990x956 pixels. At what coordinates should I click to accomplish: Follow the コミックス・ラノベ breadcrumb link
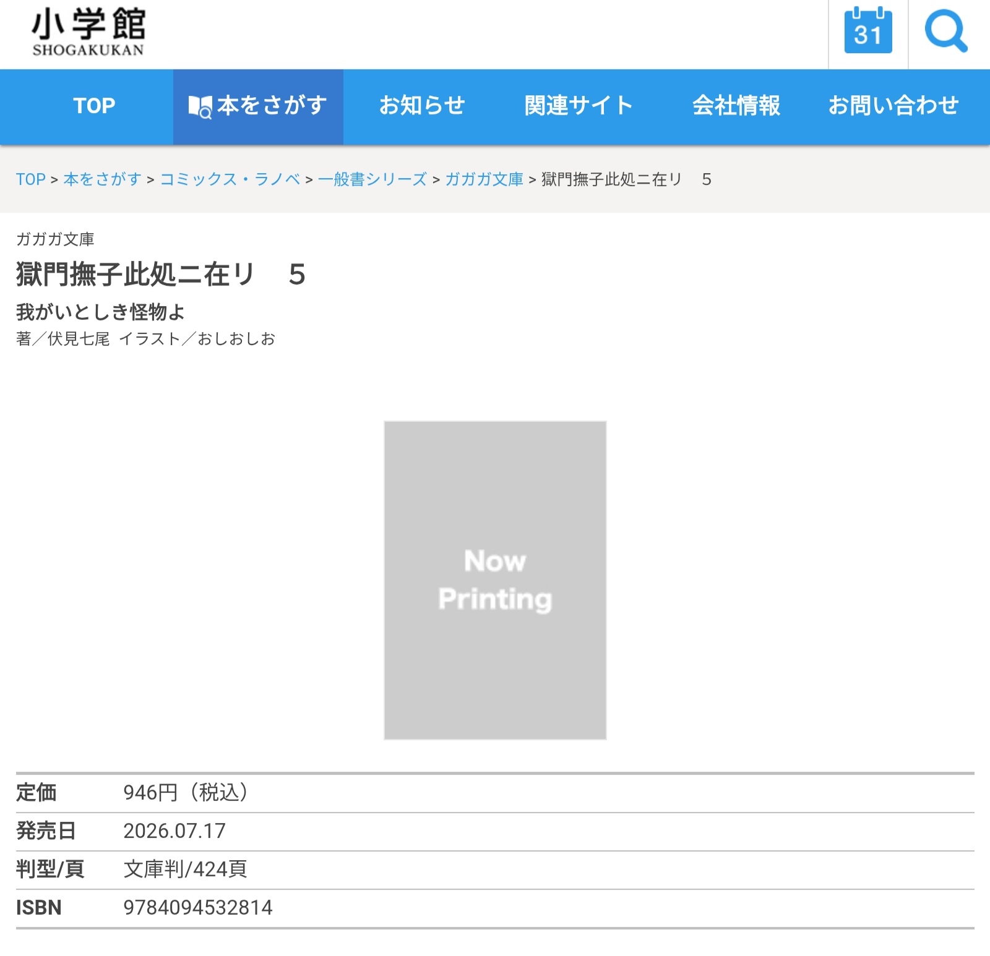(x=230, y=179)
